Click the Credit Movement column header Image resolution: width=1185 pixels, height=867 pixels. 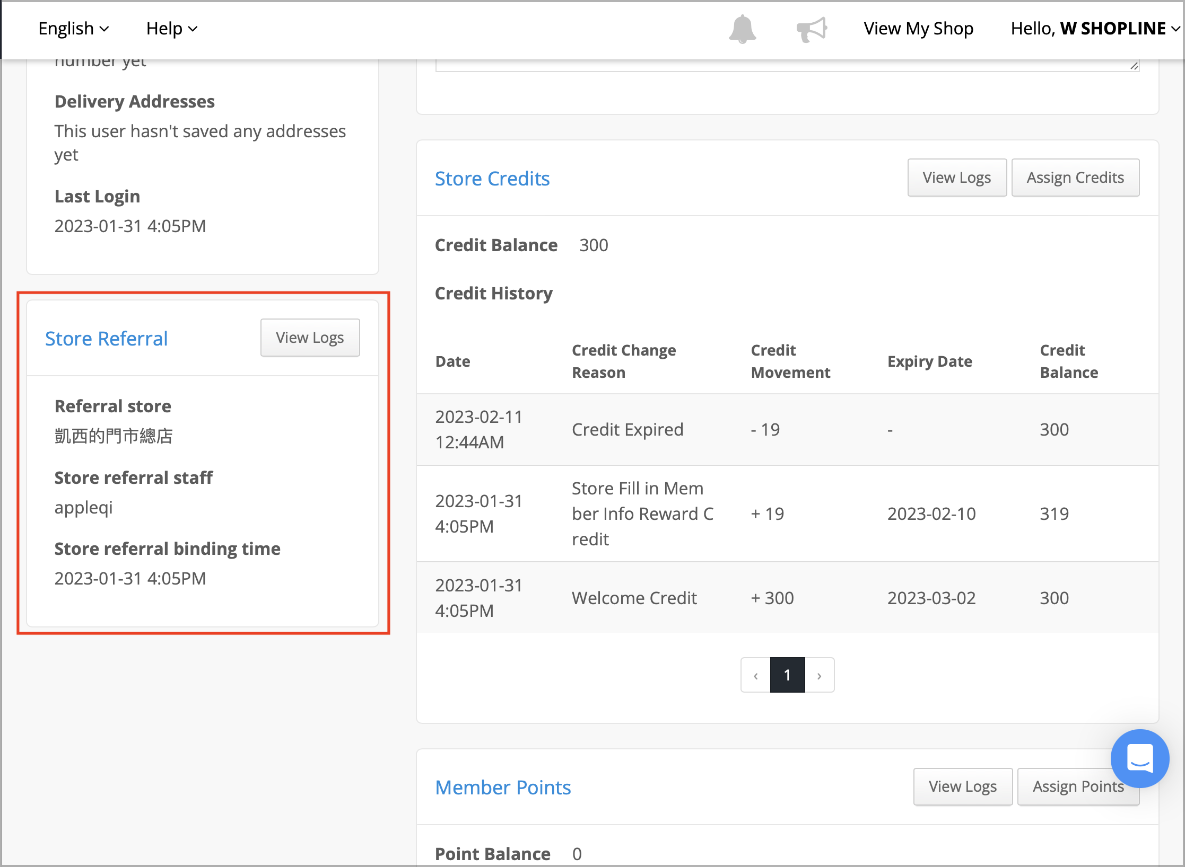point(790,361)
